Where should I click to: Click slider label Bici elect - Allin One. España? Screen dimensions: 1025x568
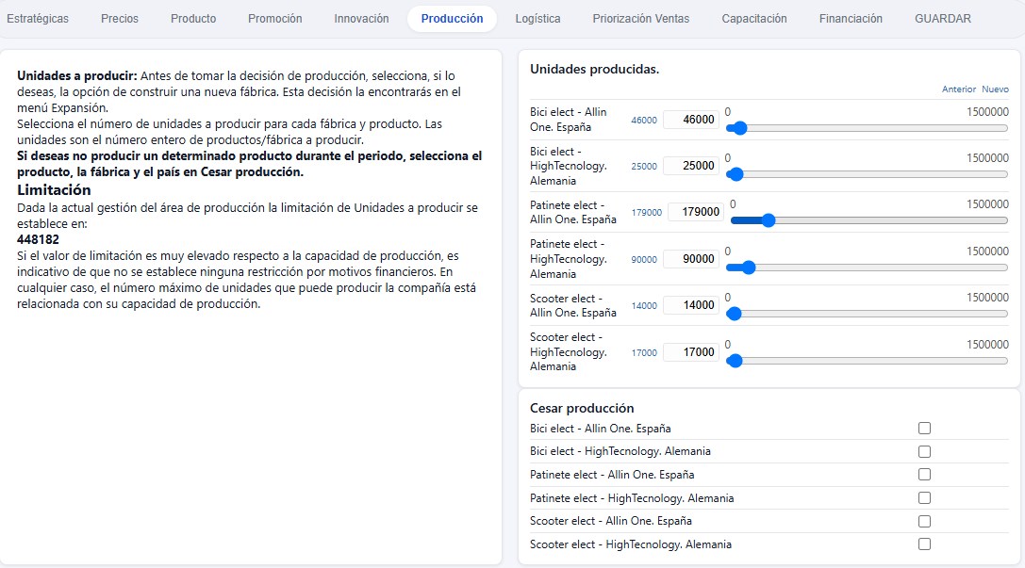pyautogui.click(x=568, y=120)
